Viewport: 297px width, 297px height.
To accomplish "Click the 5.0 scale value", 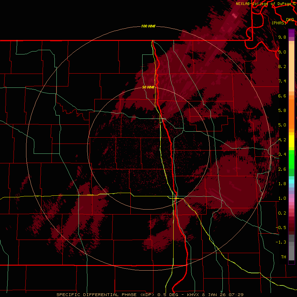I will [x=282, y=125].
